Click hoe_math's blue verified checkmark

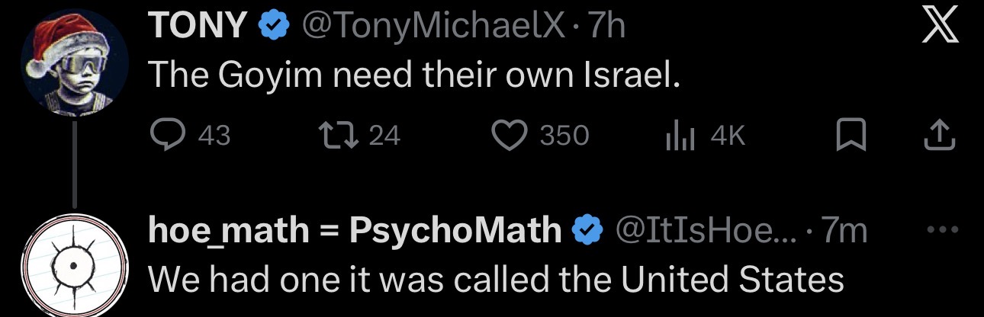click(x=588, y=229)
